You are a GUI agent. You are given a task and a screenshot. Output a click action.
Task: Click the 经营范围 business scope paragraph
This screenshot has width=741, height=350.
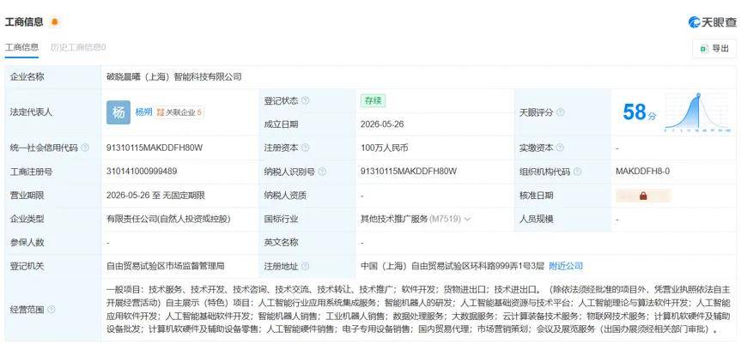418,309
